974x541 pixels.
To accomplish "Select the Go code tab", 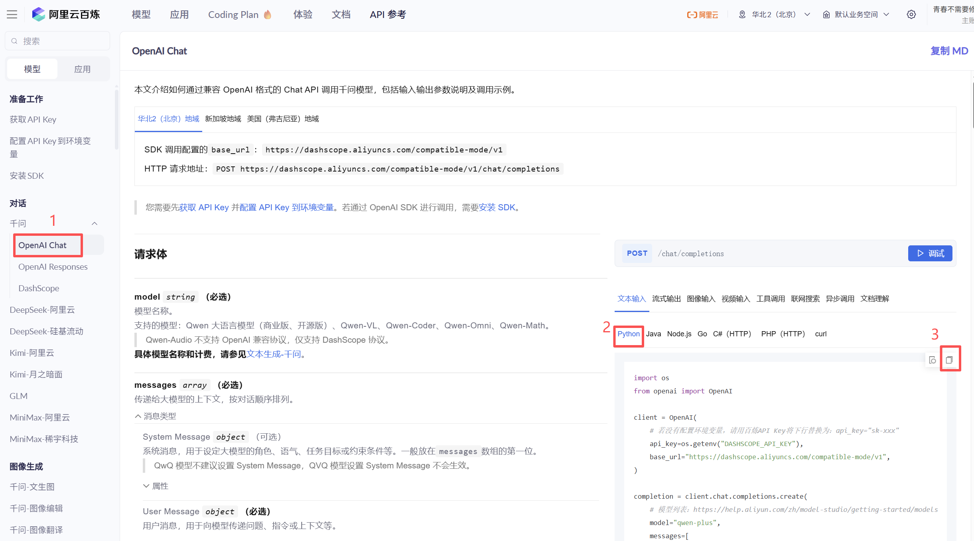I will tap(702, 334).
